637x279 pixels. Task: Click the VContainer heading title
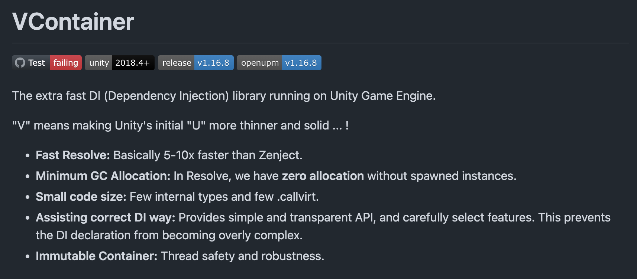(73, 22)
